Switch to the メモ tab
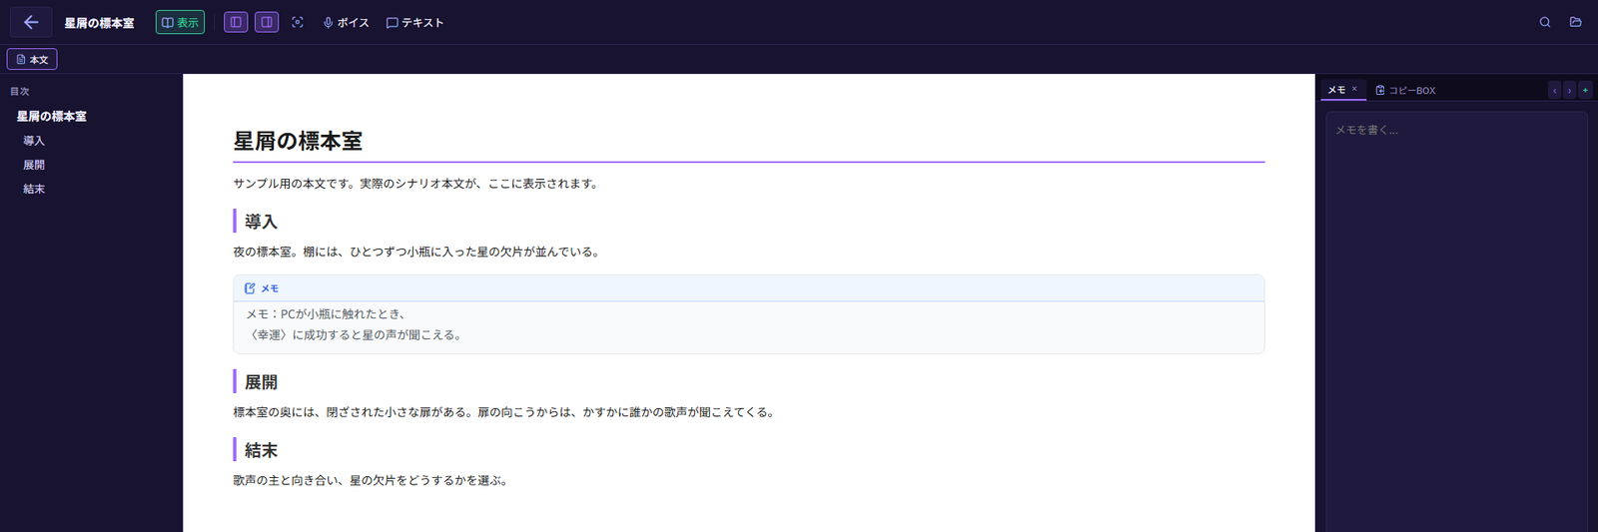This screenshot has width=1598, height=532. click(1337, 90)
